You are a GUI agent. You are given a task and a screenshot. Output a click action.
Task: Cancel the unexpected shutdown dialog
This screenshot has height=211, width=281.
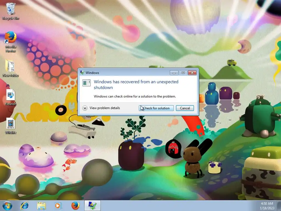pyautogui.click(x=185, y=108)
